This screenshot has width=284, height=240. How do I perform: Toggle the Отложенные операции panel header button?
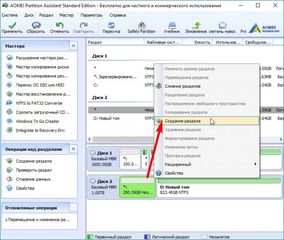click(x=73, y=208)
